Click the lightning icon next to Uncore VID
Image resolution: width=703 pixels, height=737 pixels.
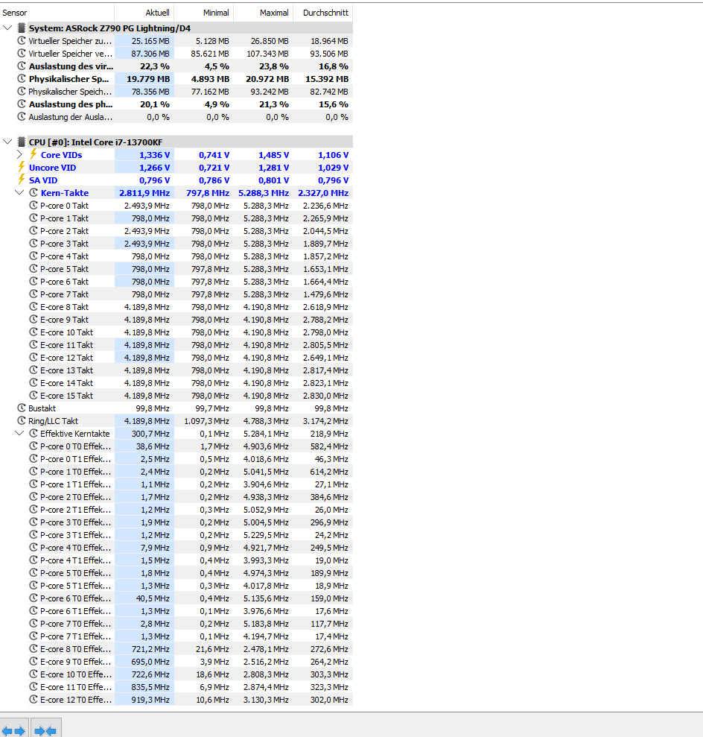pyautogui.click(x=21, y=167)
